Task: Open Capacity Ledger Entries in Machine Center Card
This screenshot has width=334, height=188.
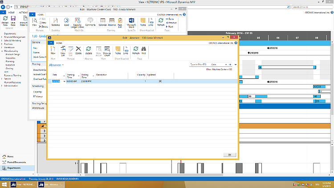Action: (x=77, y=23)
